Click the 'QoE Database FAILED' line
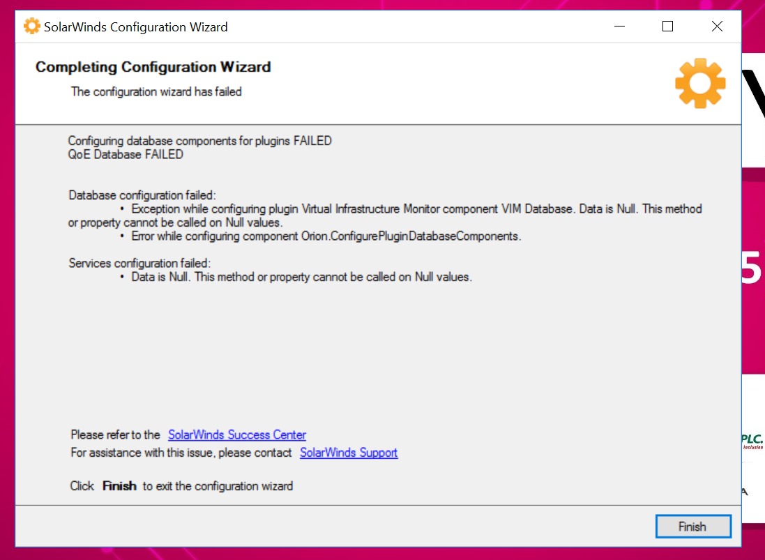 [126, 154]
